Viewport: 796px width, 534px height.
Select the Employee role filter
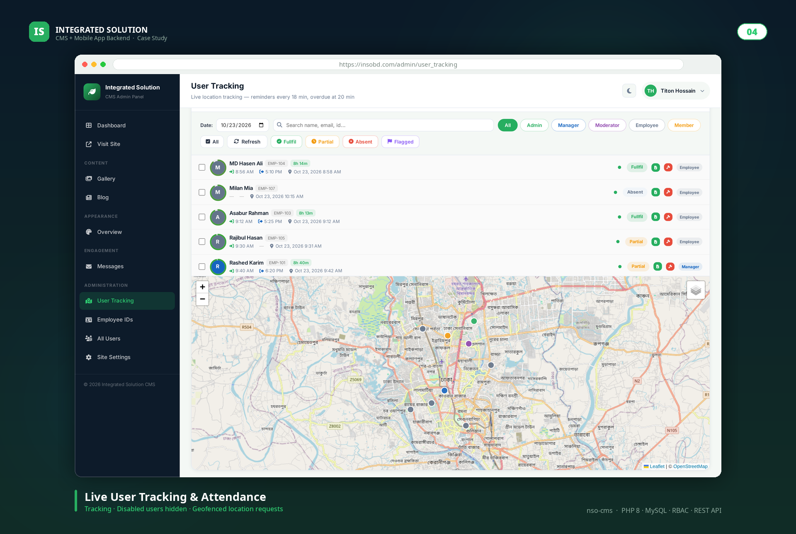pyautogui.click(x=646, y=125)
